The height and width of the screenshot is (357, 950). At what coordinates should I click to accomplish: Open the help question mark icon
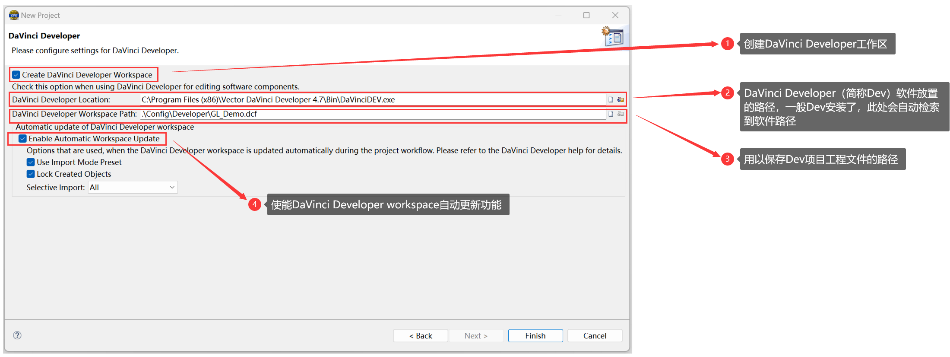17,335
